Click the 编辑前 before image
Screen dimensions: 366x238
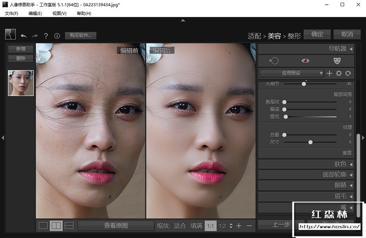[91, 131]
